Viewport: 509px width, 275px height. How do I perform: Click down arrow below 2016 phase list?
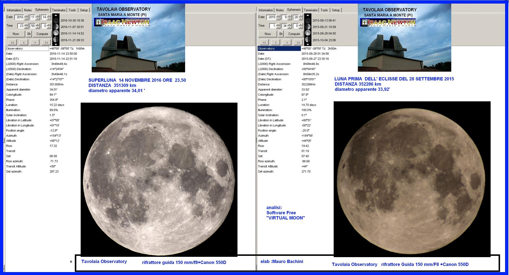[56, 44]
